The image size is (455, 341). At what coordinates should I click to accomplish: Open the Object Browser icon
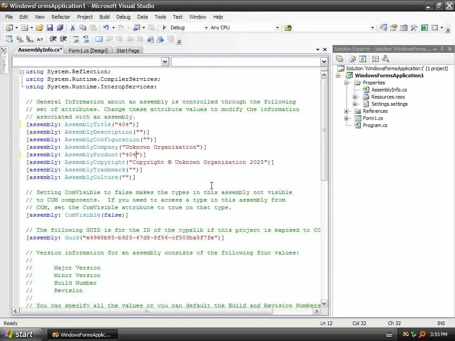pos(403,28)
